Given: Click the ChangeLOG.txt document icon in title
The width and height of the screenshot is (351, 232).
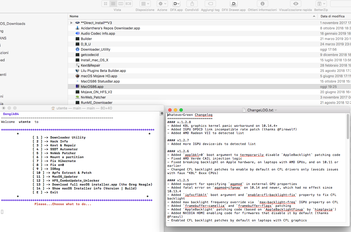Looking at the screenshot, I should pos(244,110).
